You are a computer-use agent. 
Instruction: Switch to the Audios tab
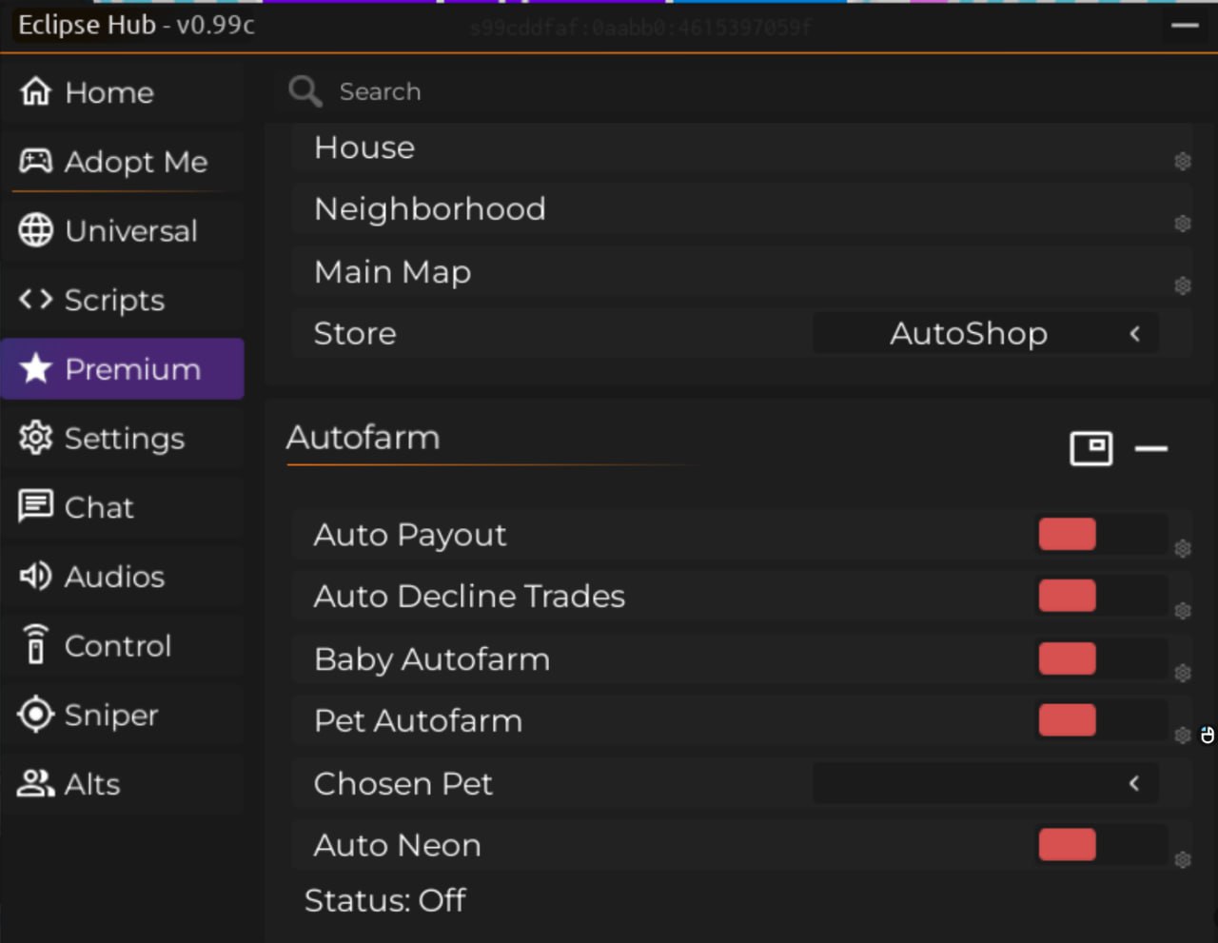click(x=123, y=576)
